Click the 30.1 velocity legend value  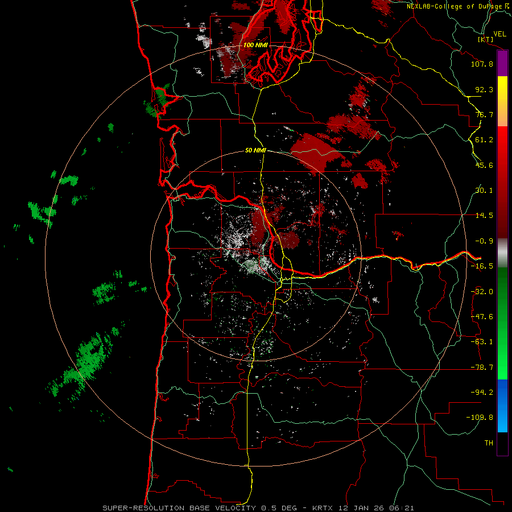pos(484,191)
